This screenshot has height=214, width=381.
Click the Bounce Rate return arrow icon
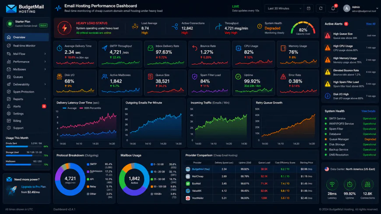coord(194,48)
